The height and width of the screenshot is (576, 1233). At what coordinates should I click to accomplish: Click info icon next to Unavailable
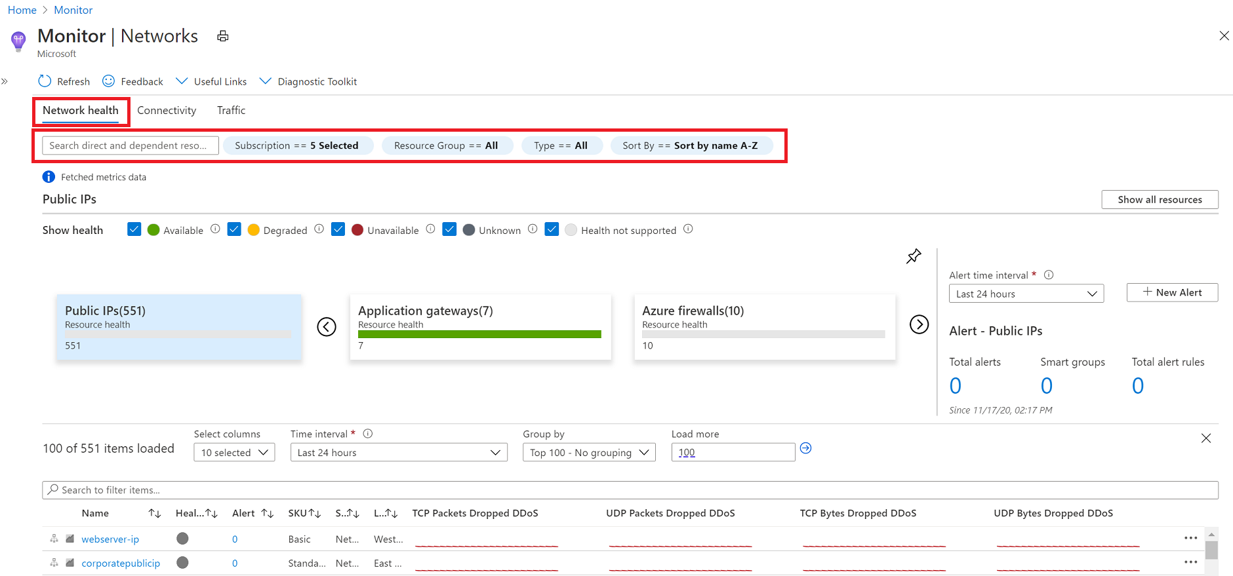click(431, 229)
